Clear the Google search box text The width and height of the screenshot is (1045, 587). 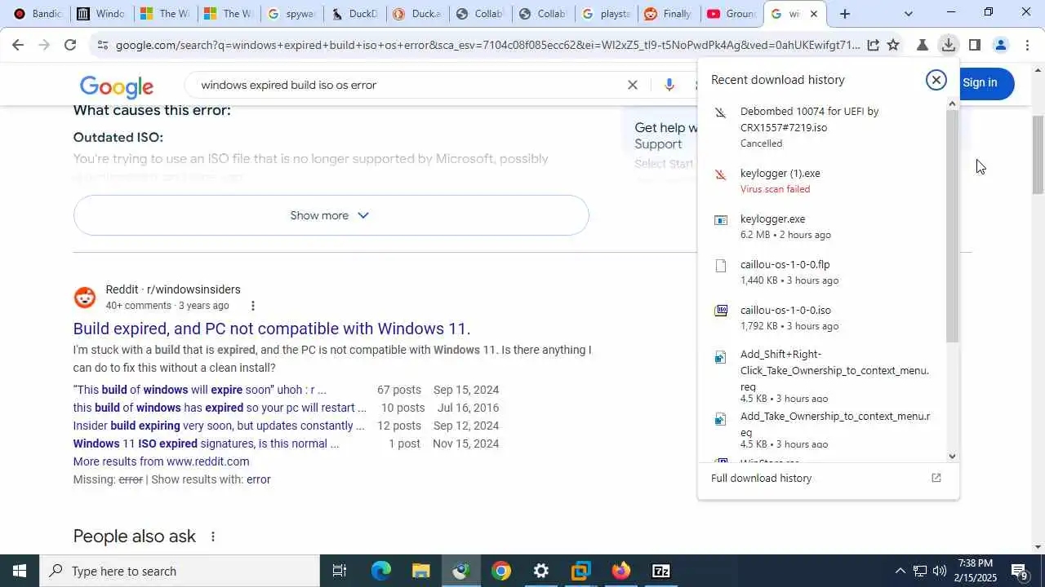[x=632, y=85]
